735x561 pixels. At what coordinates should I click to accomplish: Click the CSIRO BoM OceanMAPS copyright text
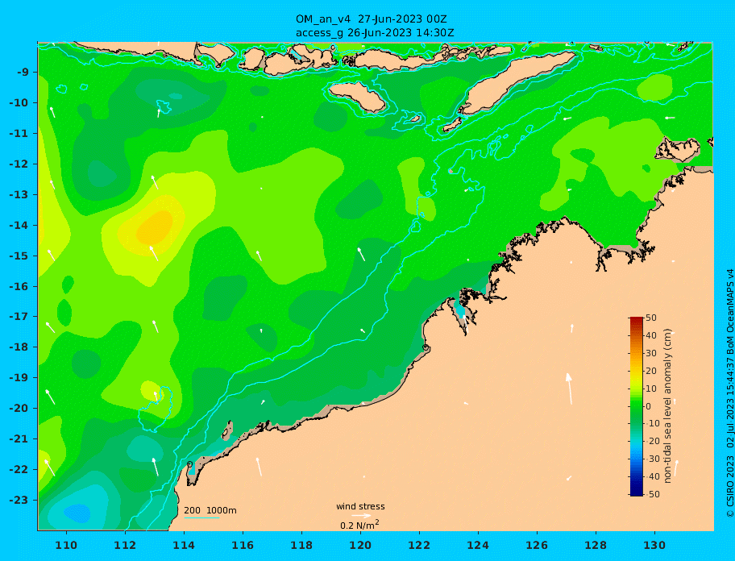tap(729, 393)
